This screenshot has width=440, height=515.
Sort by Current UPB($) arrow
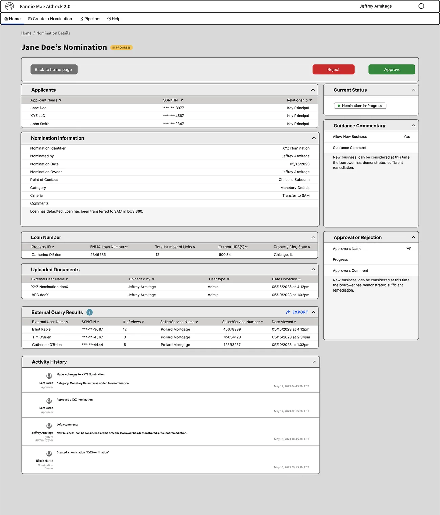pyautogui.click(x=246, y=247)
